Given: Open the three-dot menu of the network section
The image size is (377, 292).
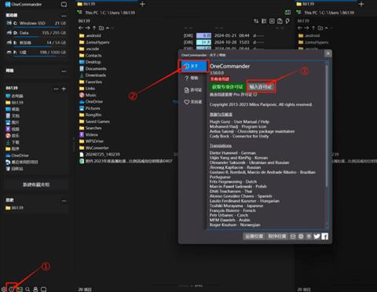Looking at the screenshot, I should [x=64, y=71].
